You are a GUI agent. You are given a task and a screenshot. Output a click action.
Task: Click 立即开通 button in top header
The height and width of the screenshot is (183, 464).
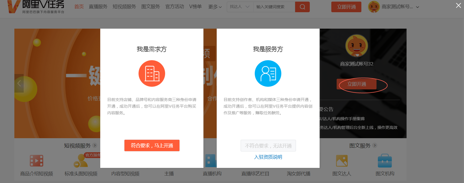(x=346, y=7)
